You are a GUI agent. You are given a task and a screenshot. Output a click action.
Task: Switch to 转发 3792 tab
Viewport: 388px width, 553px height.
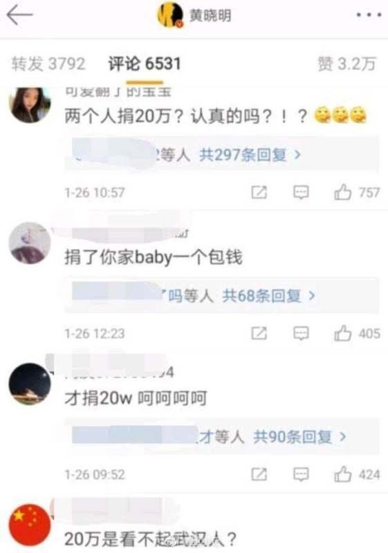(x=48, y=64)
